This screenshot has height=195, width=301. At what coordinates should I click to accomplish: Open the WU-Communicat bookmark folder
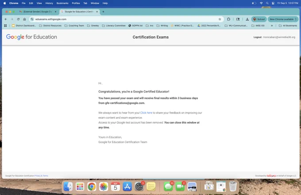tap(236, 26)
